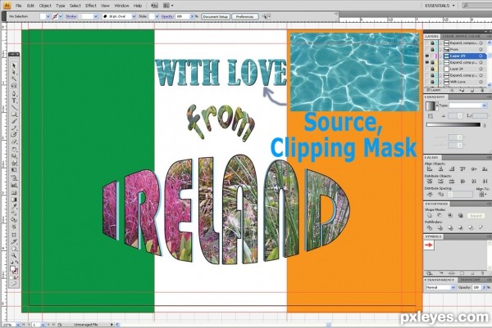Unlock the With Love layer lock icon
This screenshot has height=328, width=492.
coord(432,82)
